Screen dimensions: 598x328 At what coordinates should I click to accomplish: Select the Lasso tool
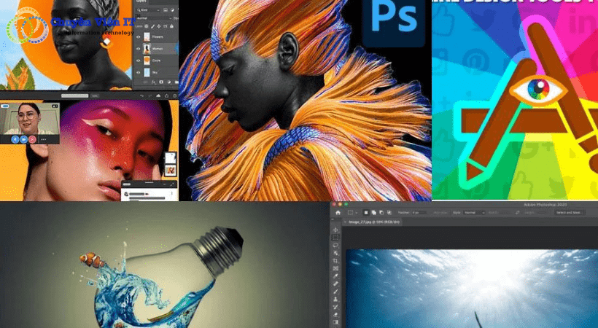point(335,245)
